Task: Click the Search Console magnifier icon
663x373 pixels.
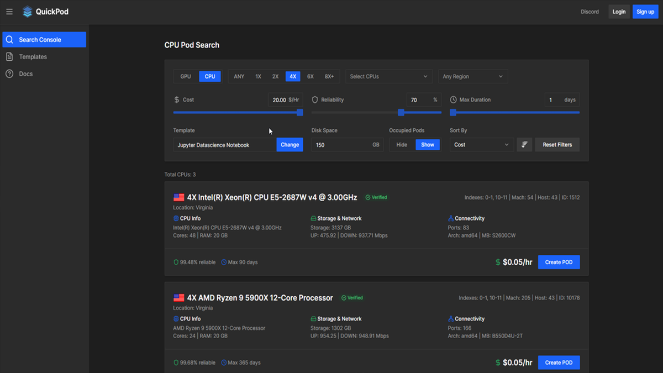Action: (9, 40)
